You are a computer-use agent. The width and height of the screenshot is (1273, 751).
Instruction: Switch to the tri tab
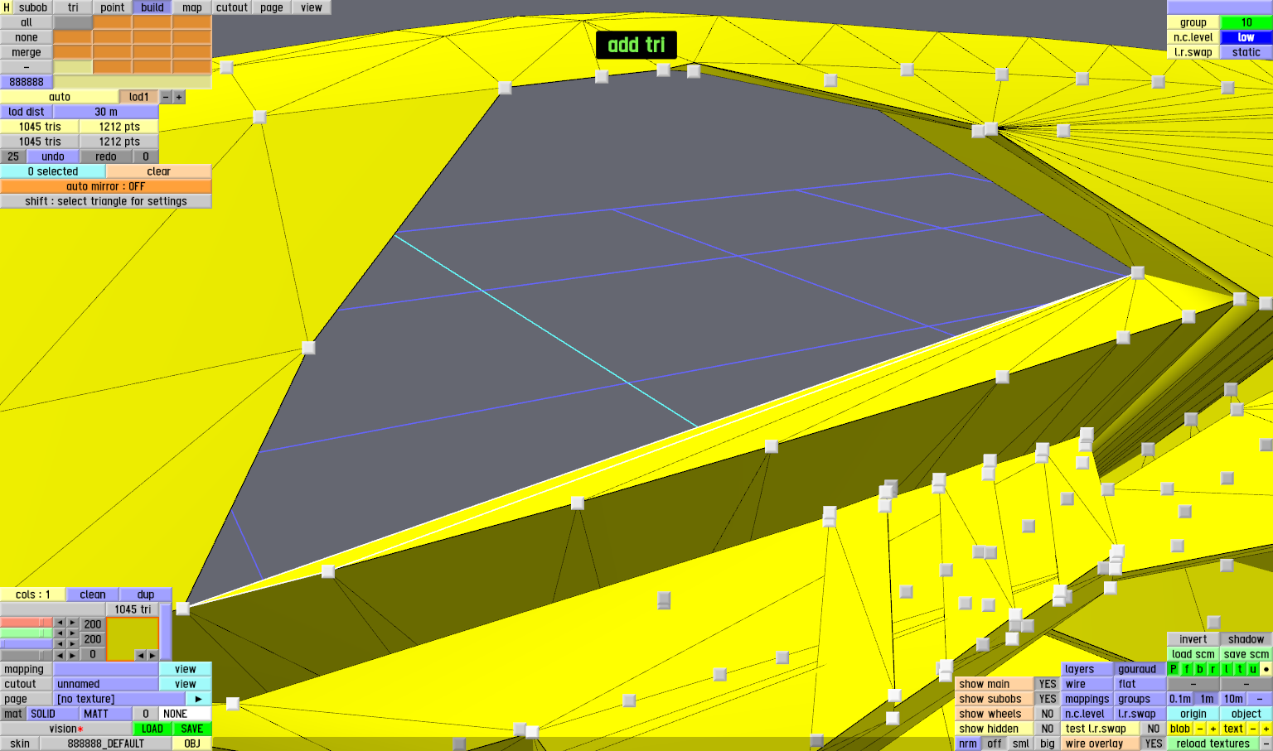tap(73, 7)
